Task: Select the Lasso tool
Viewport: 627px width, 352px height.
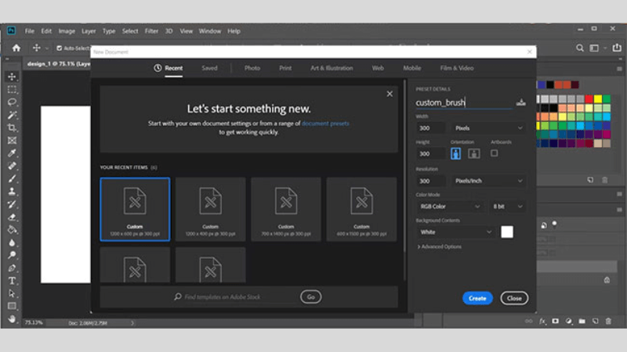Action: [12, 102]
